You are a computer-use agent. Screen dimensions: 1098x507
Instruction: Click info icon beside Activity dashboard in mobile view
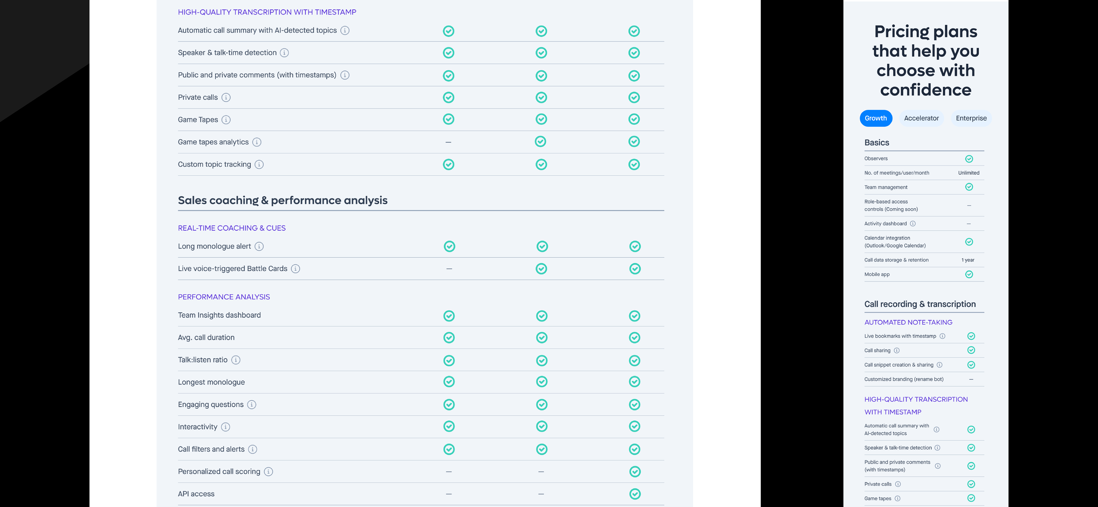913,224
